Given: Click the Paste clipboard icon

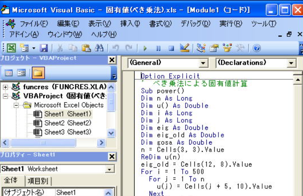Looking at the screenshot, I should click(x=86, y=48).
